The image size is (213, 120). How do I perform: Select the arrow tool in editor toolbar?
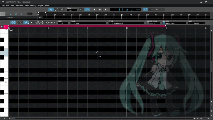(x=21, y=22)
